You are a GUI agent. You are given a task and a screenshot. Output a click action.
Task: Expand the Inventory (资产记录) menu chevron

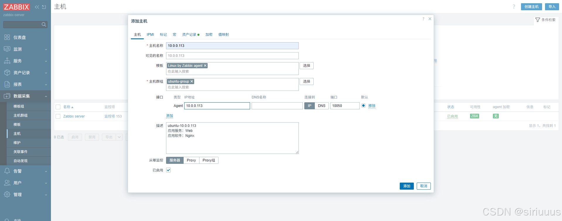46,73
